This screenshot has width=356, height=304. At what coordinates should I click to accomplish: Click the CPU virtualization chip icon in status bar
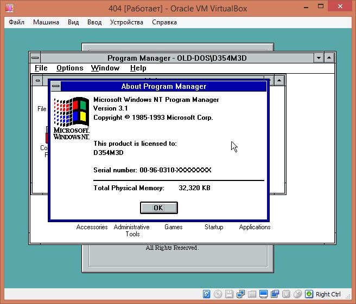click(x=286, y=294)
